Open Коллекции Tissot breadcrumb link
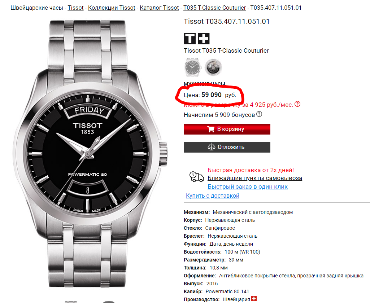The image size is (370, 303). [112, 8]
